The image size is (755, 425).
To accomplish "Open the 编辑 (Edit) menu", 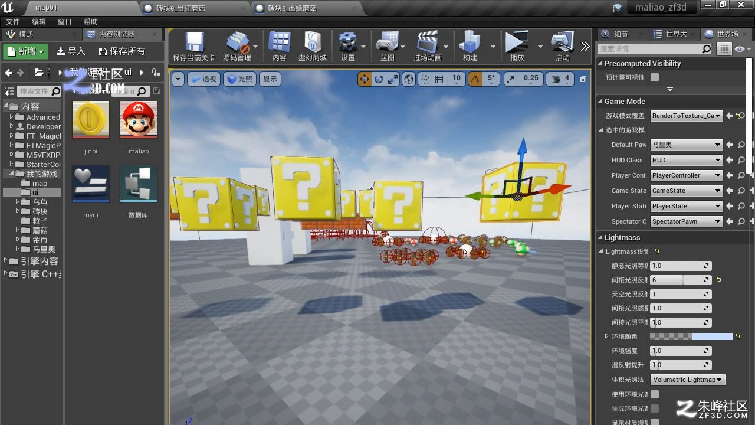I will click(39, 22).
